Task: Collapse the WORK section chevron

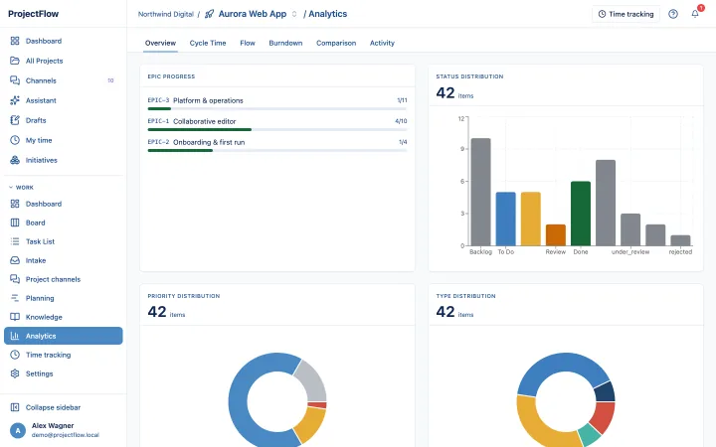Action: (11, 187)
